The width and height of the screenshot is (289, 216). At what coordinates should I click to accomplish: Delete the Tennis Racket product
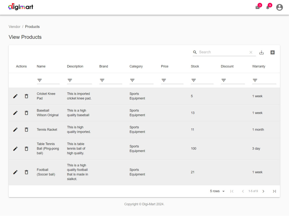tap(27, 130)
